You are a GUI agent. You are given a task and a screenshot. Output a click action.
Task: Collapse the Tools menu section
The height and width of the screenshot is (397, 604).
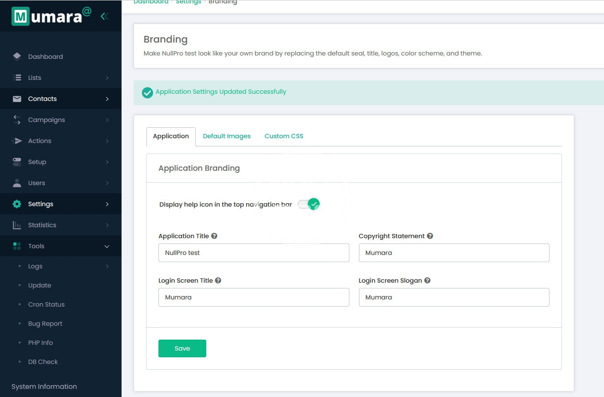107,246
